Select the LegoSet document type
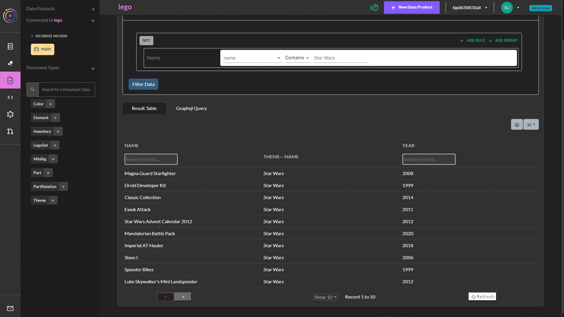Screen dimensions: 564x317 [x=41, y=145]
